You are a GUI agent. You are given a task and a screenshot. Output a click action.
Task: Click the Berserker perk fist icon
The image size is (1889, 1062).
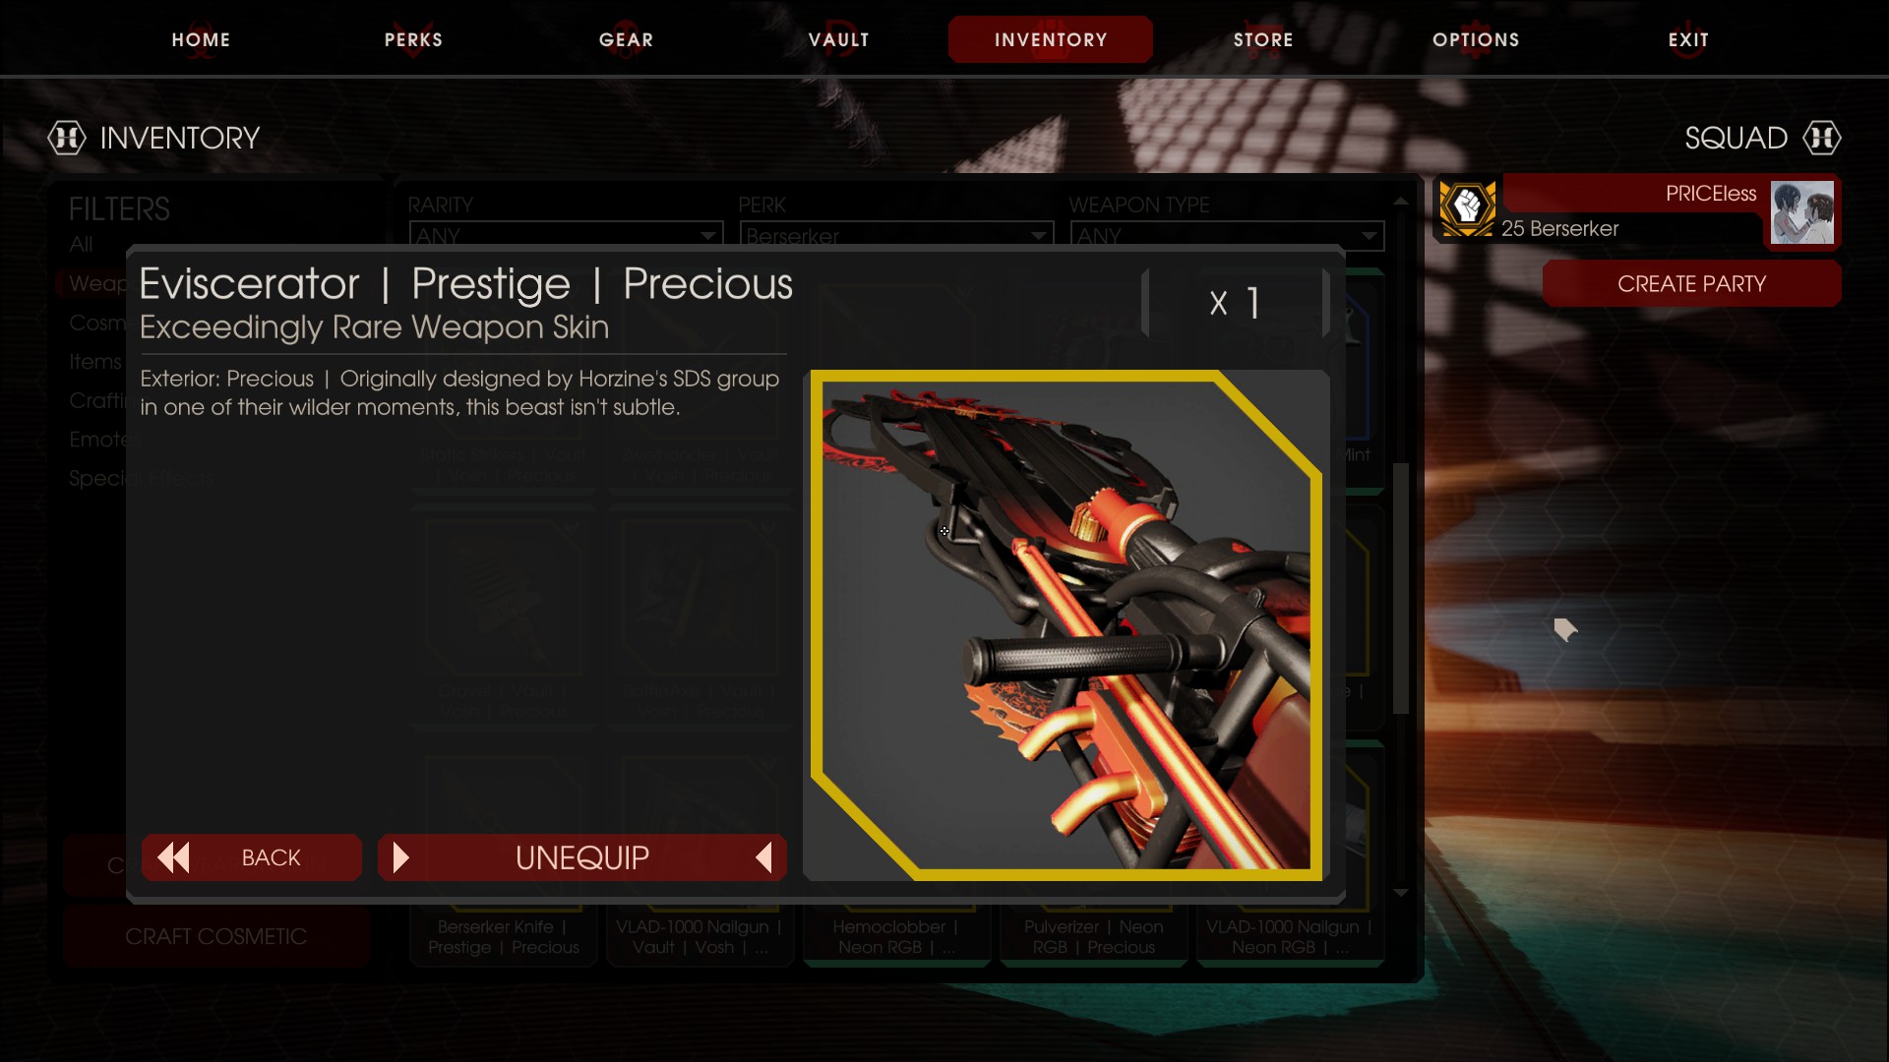(1468, 208)
